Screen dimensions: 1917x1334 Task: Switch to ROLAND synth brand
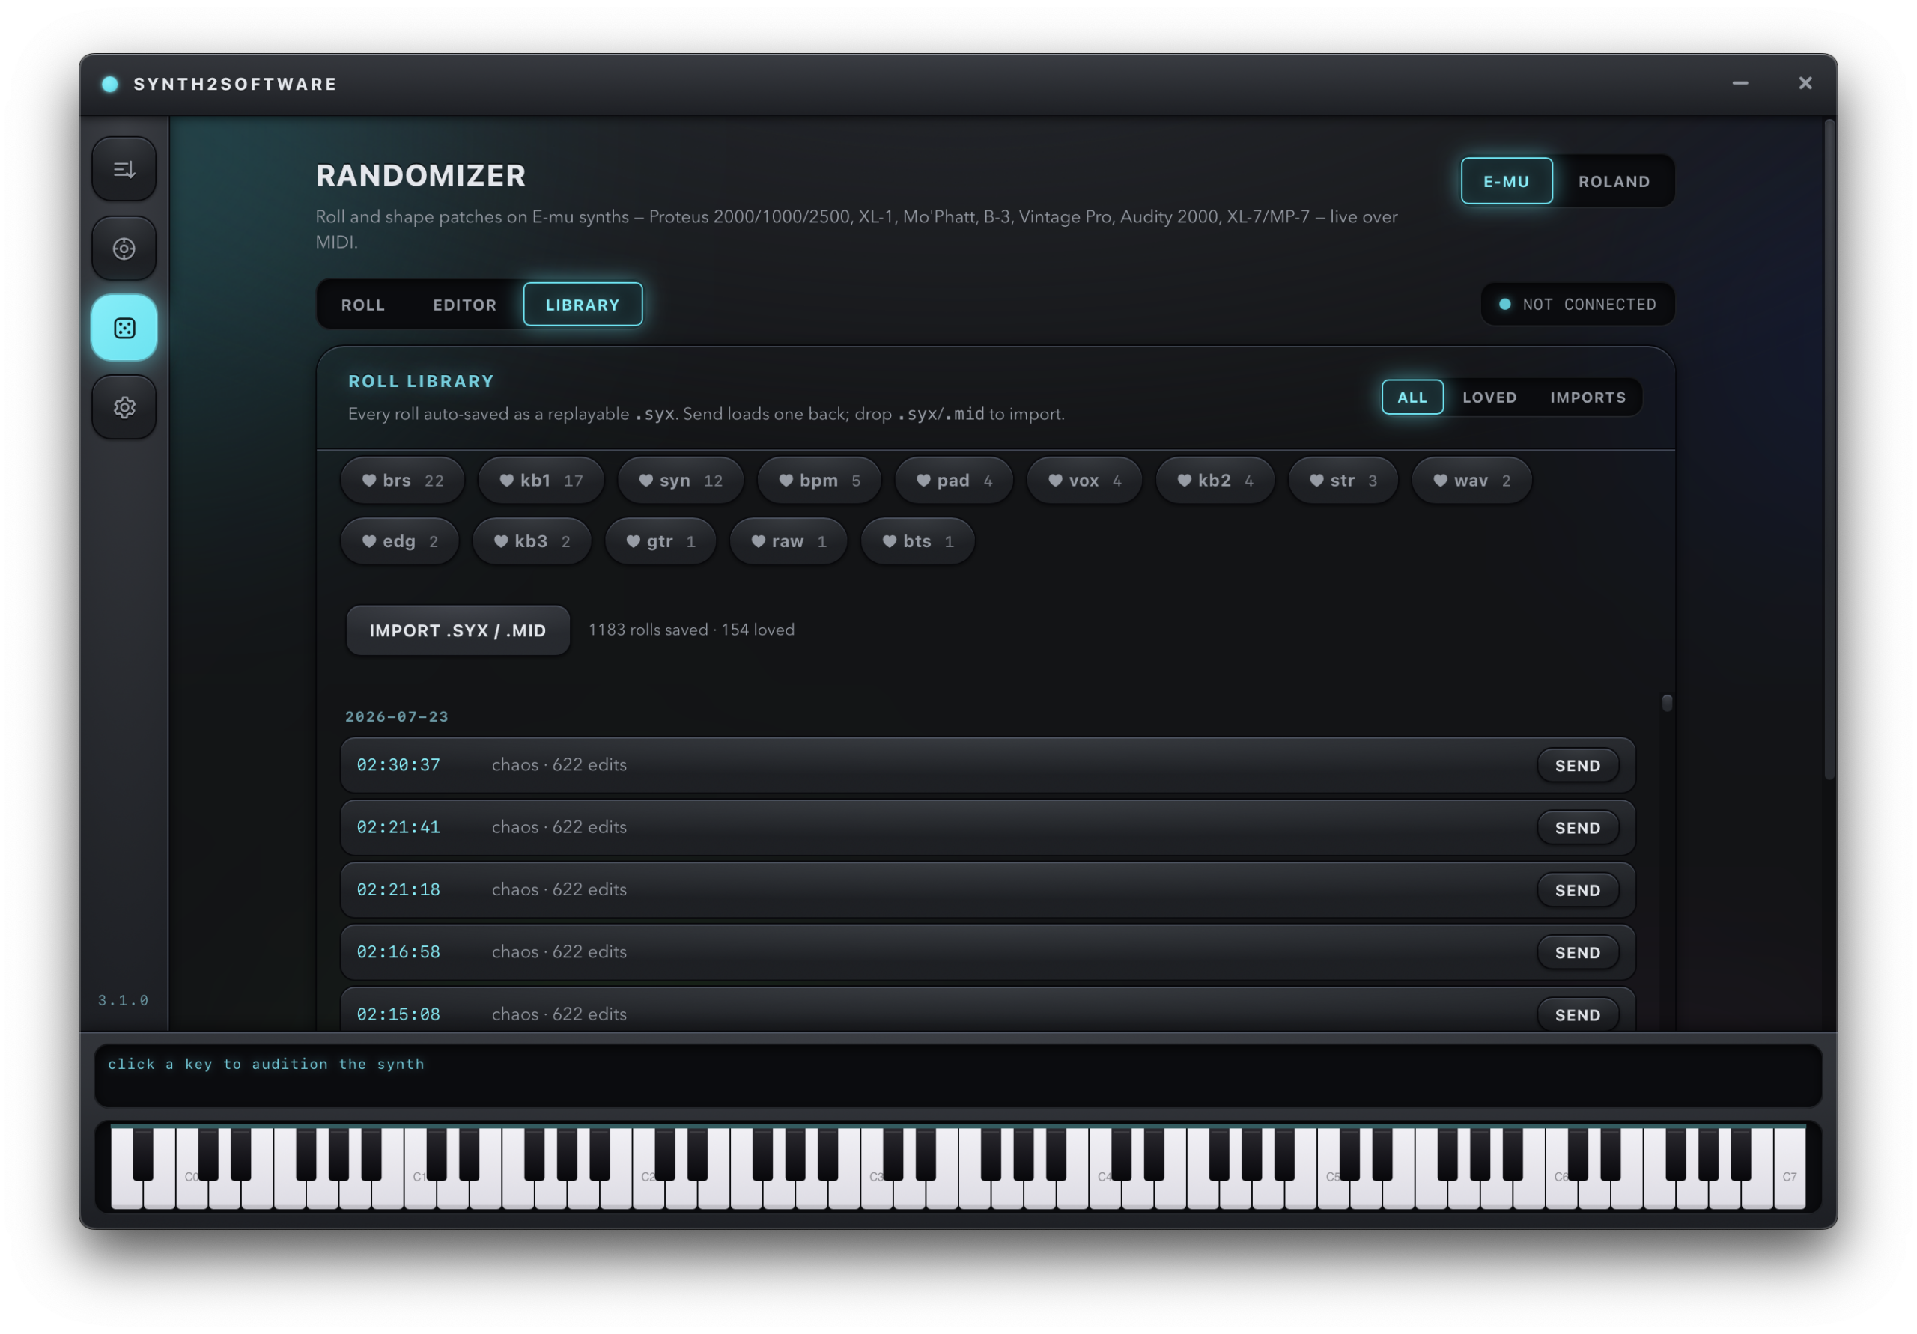pyautogui.click(x=1614, y=181)
